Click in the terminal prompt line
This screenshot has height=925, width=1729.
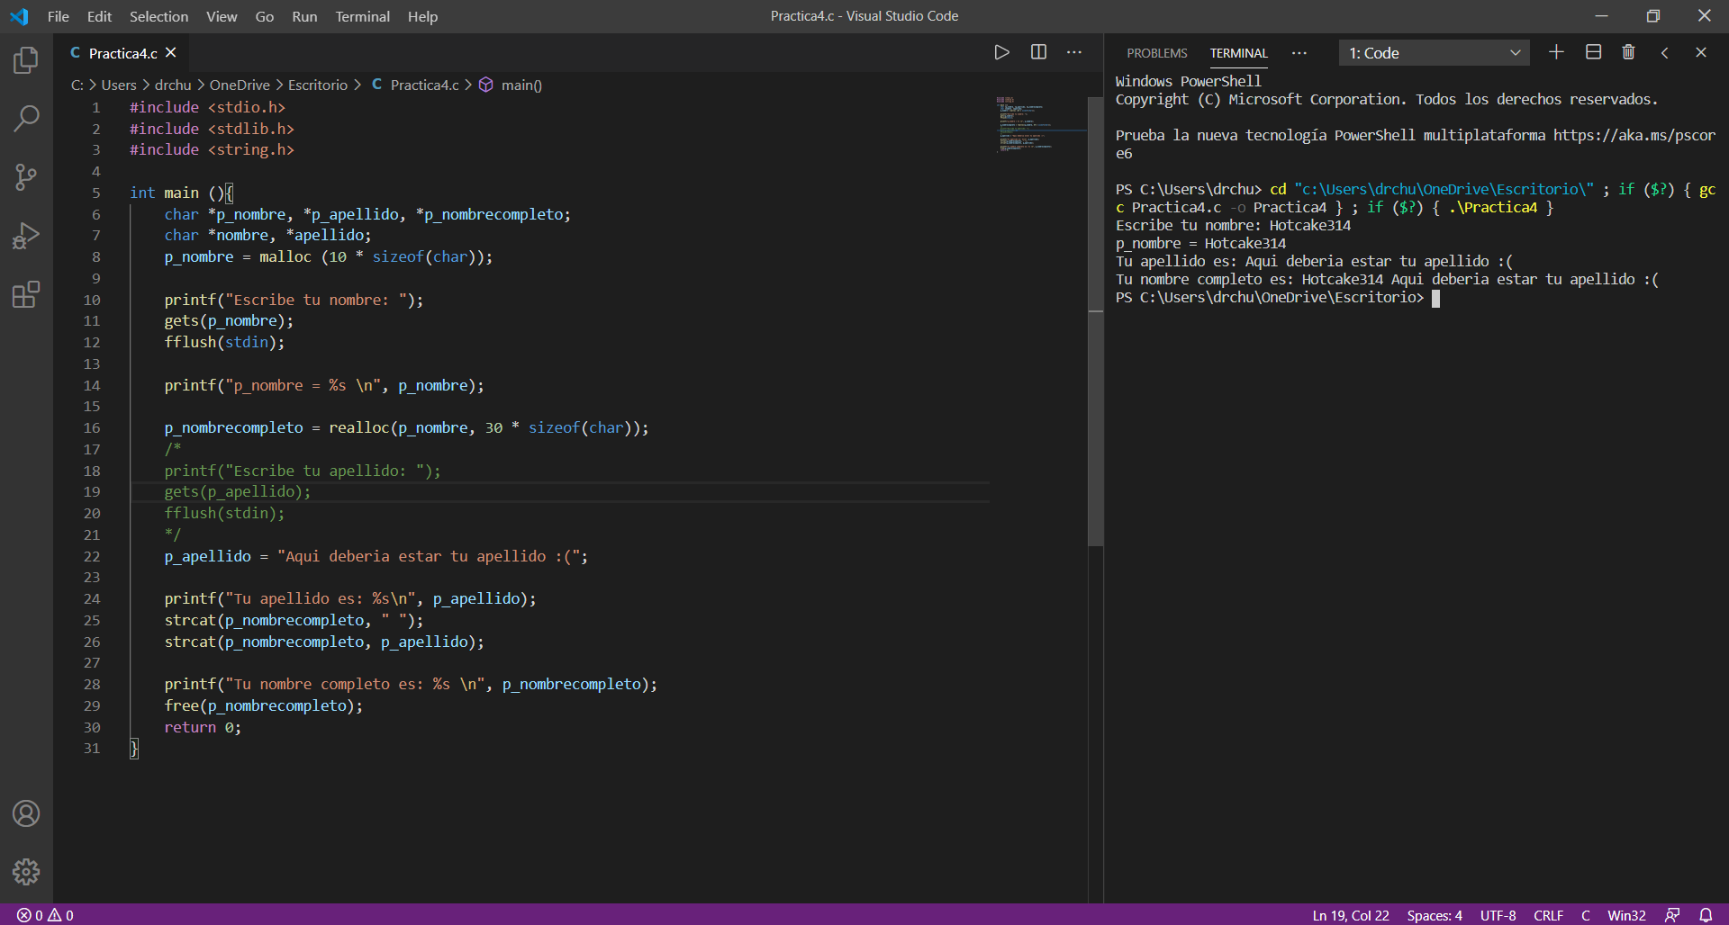coord(1277,298)
